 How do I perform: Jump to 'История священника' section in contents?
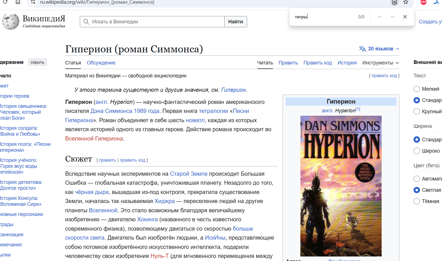pos(24,112)
